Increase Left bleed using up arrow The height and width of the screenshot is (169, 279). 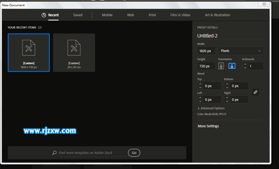click(x=200, y=98)
